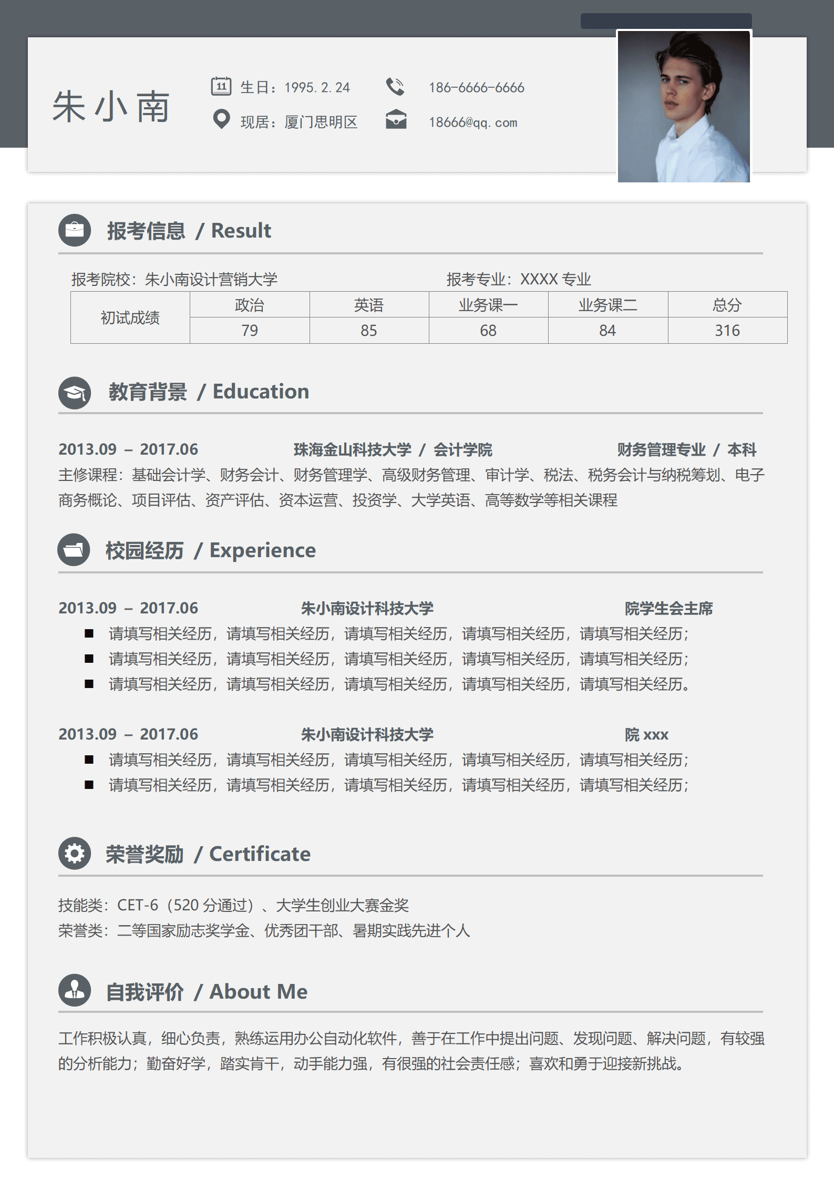Click the 院 xxx title

coord(646,735)
